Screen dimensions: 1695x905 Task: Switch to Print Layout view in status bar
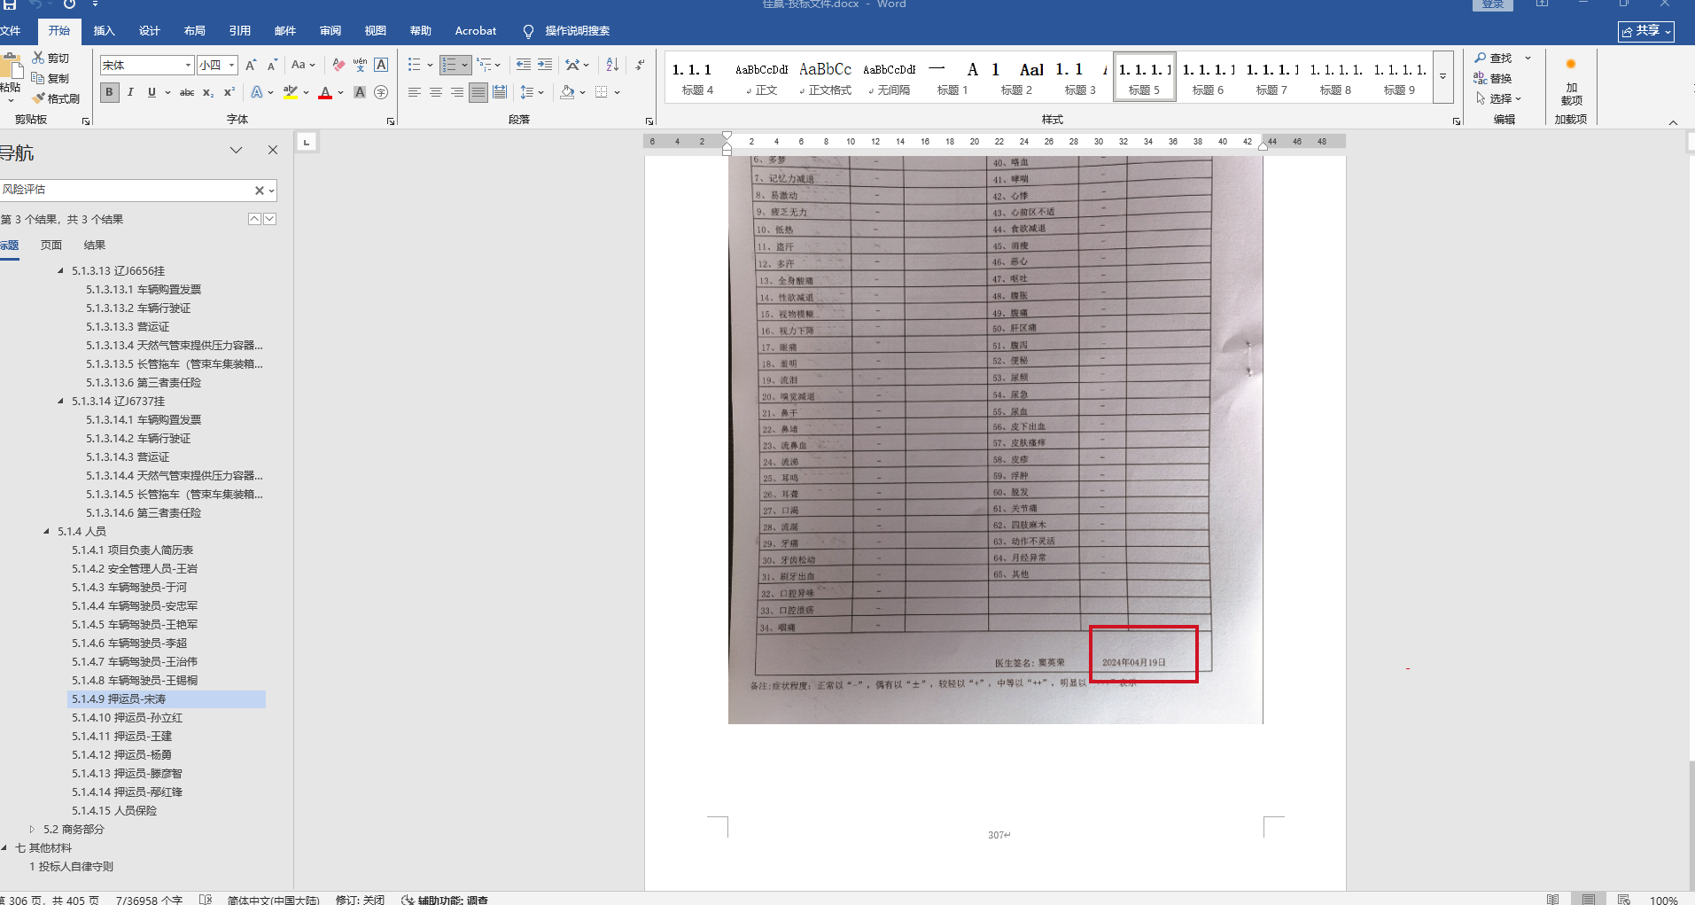point(1588,899)
